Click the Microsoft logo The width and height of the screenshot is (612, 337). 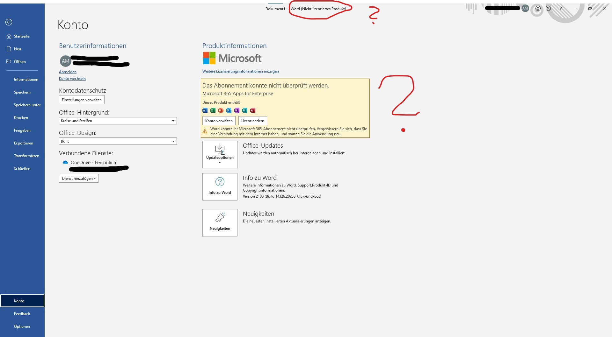(x=232, y=58)
